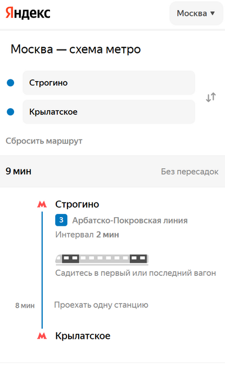
Task: Click blue dot next to Крылатское field
Action: (11, 111)
